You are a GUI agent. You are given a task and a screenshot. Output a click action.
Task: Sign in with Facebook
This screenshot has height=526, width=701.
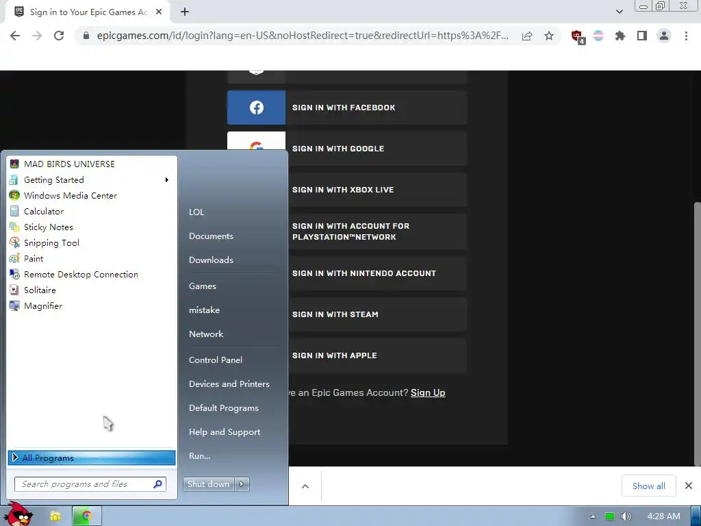click(x=347, y=108)
